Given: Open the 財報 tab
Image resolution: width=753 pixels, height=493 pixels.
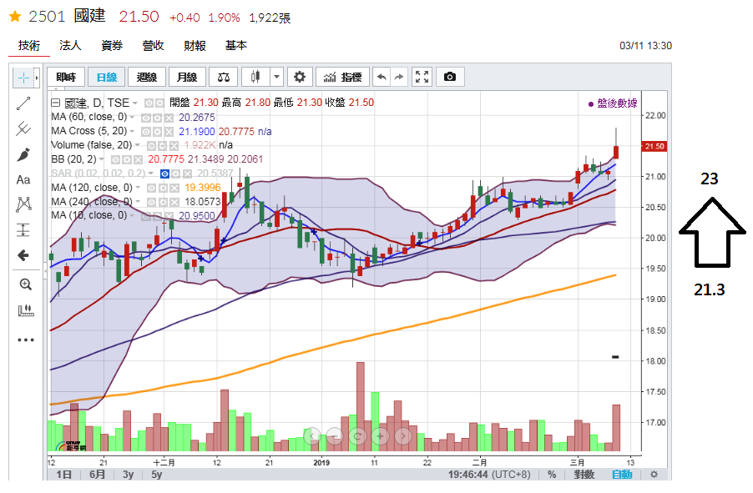Looking at the screenshot, I should (x=195, y=46).
